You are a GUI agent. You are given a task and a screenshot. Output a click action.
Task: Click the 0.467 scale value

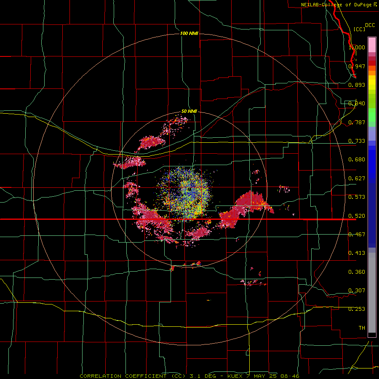[357, 234]
